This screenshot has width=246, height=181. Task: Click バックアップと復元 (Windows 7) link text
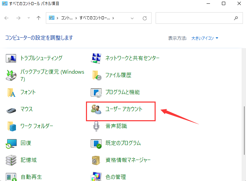(52, 75)
